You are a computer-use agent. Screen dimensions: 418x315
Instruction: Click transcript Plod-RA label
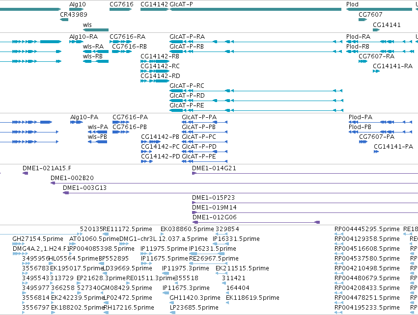click(358, 37)
